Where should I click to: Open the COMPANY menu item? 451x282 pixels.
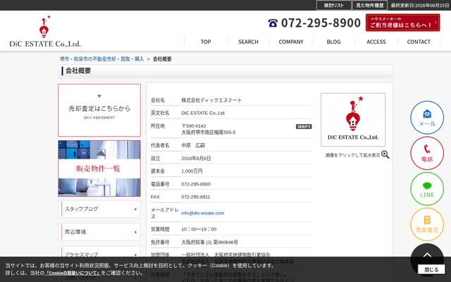[291, 42]
